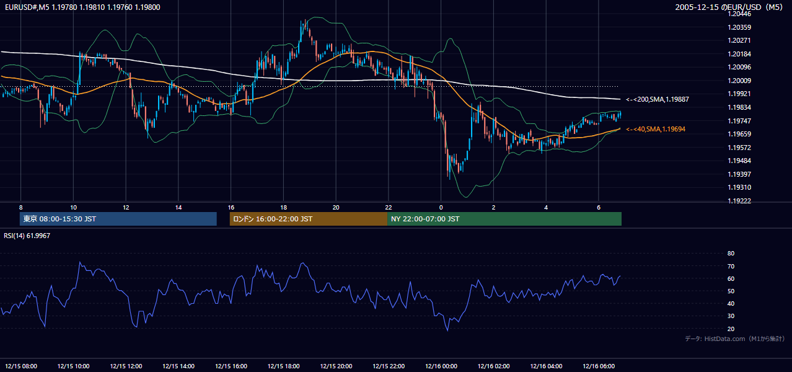Click RSI scale value 80
Screen dimensions: 792x372
[731, 254]
